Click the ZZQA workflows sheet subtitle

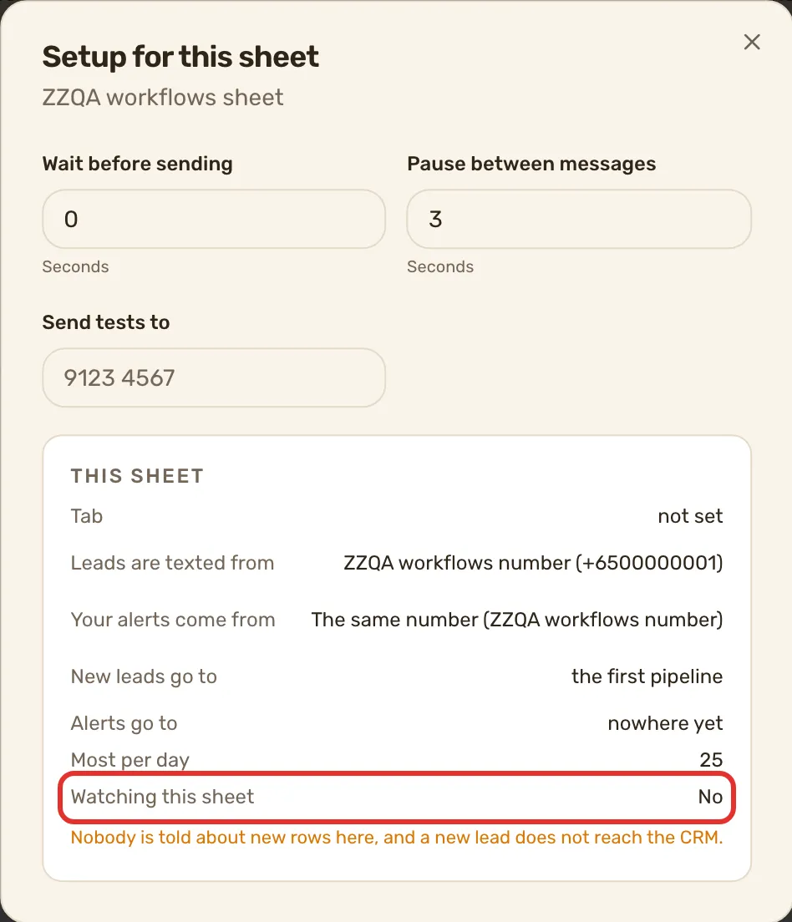(x=162, y=98)
